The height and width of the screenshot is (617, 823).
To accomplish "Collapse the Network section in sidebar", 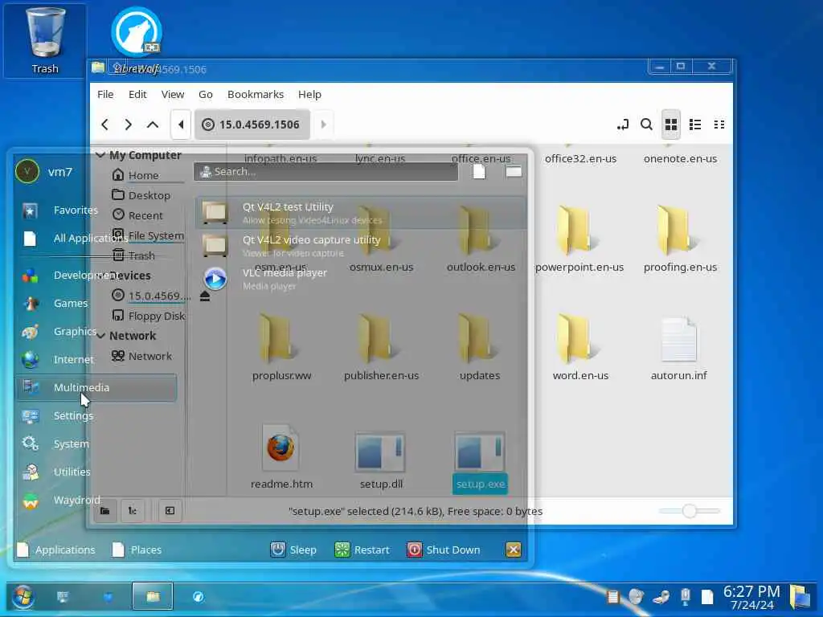I will point(100,336).
